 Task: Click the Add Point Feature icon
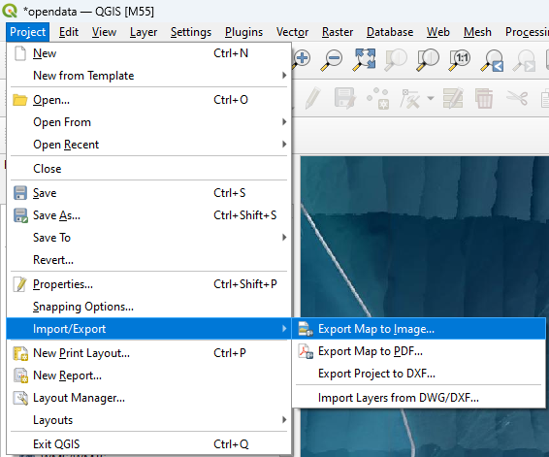pyautogui.click(x=378, y=98)
